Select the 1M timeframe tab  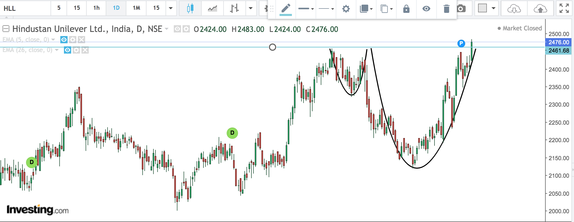coord(136,8)
